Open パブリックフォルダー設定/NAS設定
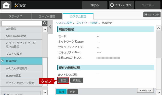 point(21,45)
